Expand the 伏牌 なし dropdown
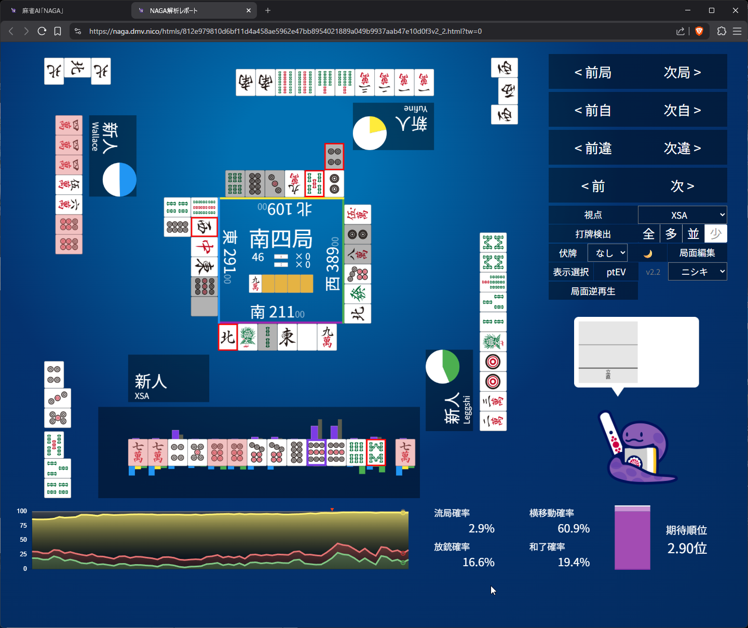Screen dimensions: 748x628 [x=607, y=253]
